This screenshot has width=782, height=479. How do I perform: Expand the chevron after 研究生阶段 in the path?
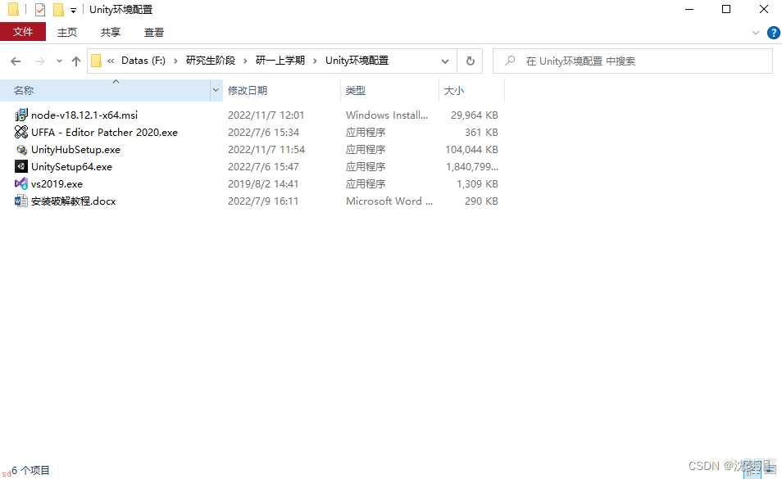click(245, 61)
